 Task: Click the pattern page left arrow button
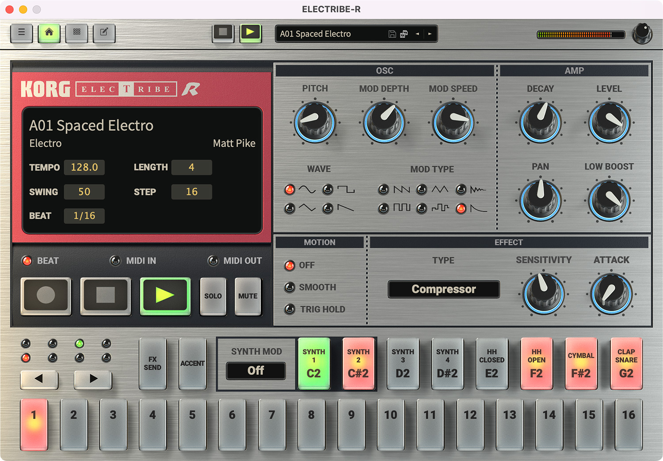[x=39, y=379]
